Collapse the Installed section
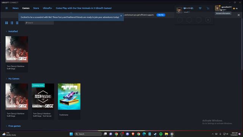The image size is (243, 137). click(6, 31)
